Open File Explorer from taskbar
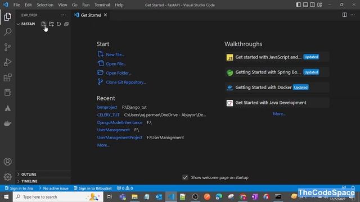Image resolution: width=360 pixels, height=202 pixels. [x=134, y=197]
